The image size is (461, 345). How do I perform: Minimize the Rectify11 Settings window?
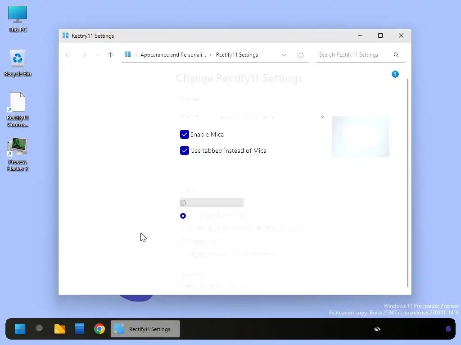(360, 35)
